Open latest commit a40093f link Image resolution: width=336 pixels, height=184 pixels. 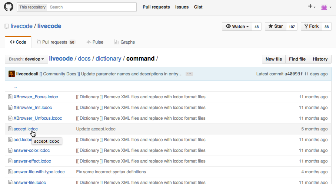pyautogui.click(x=293, y=74)
